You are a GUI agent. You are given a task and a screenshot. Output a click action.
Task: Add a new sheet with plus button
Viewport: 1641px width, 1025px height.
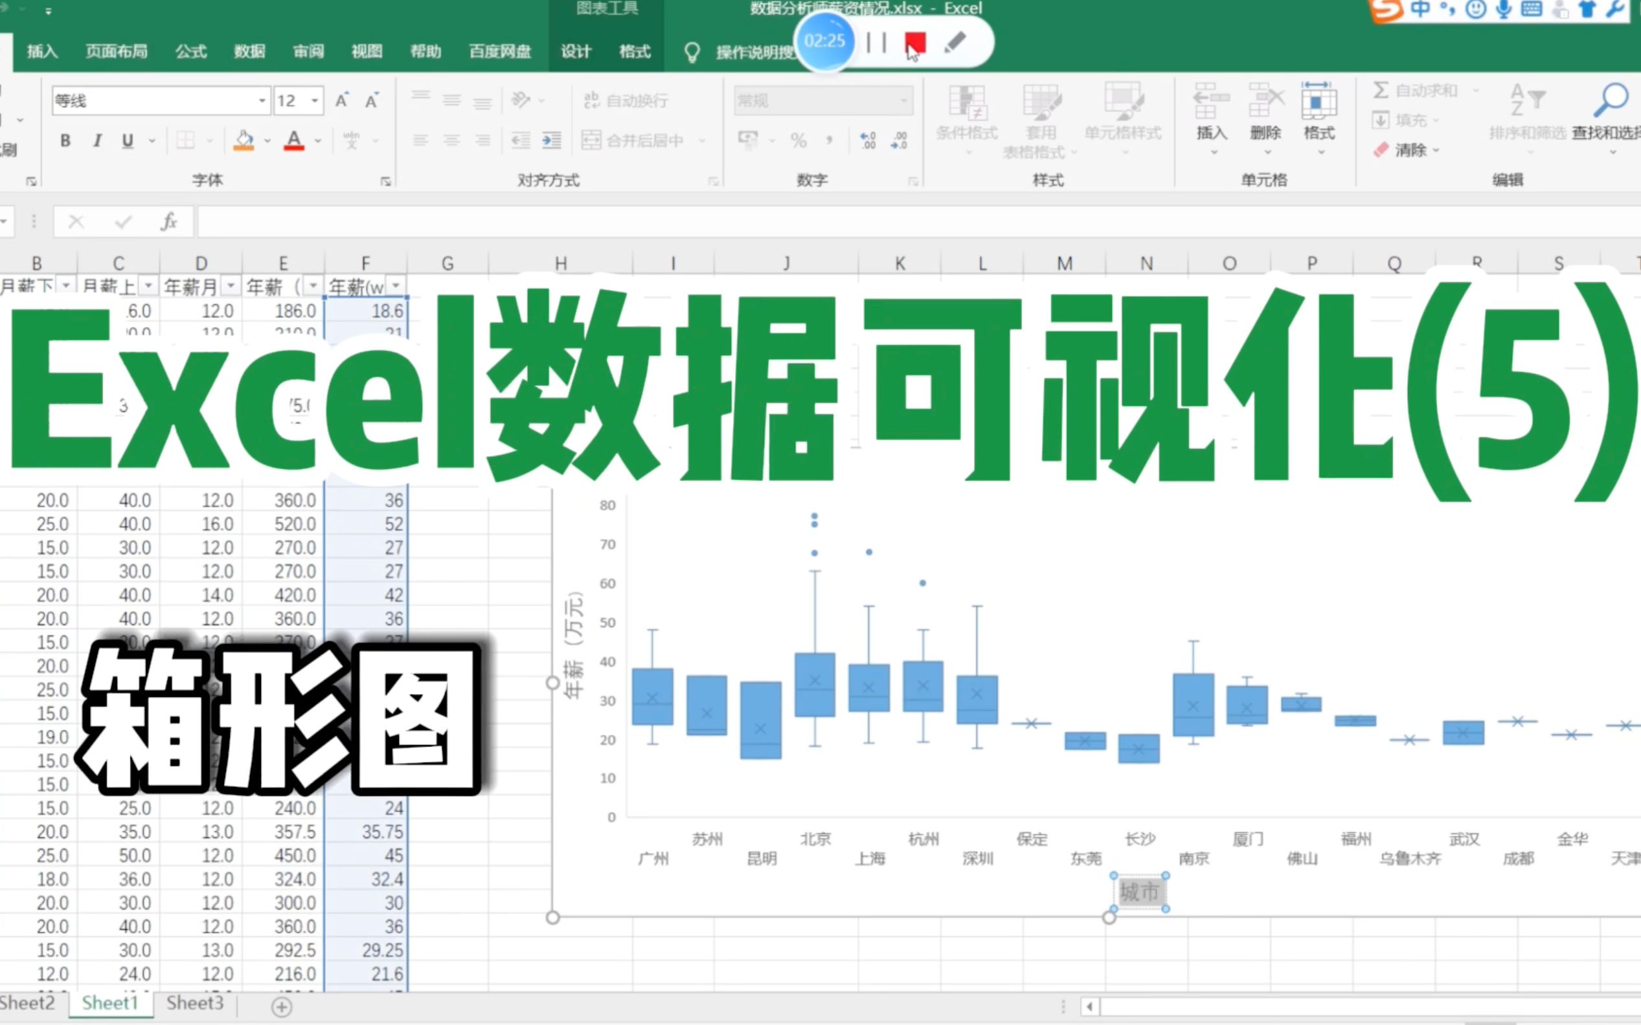[x=282, y=1007]
